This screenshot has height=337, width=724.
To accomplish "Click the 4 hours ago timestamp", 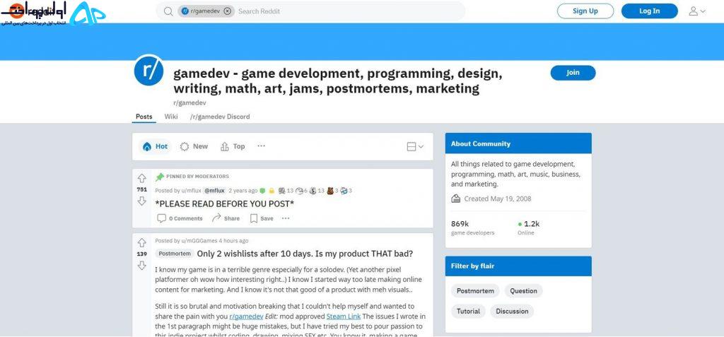I will 233,240.
